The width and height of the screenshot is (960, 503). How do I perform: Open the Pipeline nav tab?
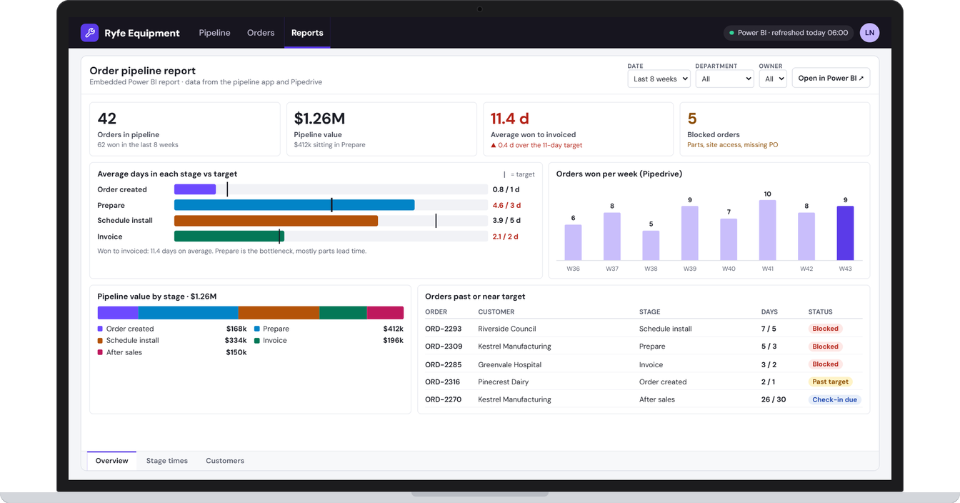(x=214, y=33)
